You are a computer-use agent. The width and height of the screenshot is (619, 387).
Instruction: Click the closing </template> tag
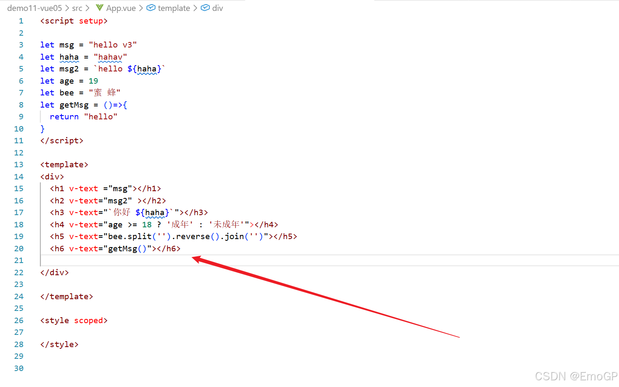[66, 297]
